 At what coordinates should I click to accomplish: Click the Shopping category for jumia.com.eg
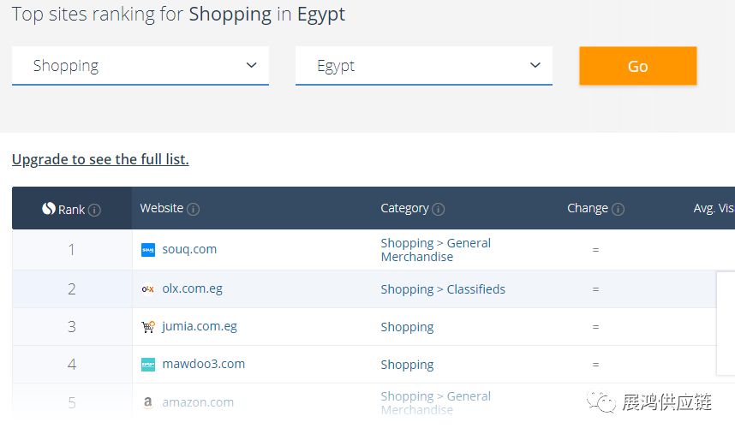pyautogui.click(x=407, y=327)
